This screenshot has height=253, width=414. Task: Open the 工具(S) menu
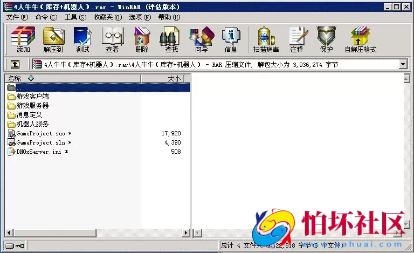[75, 17]
